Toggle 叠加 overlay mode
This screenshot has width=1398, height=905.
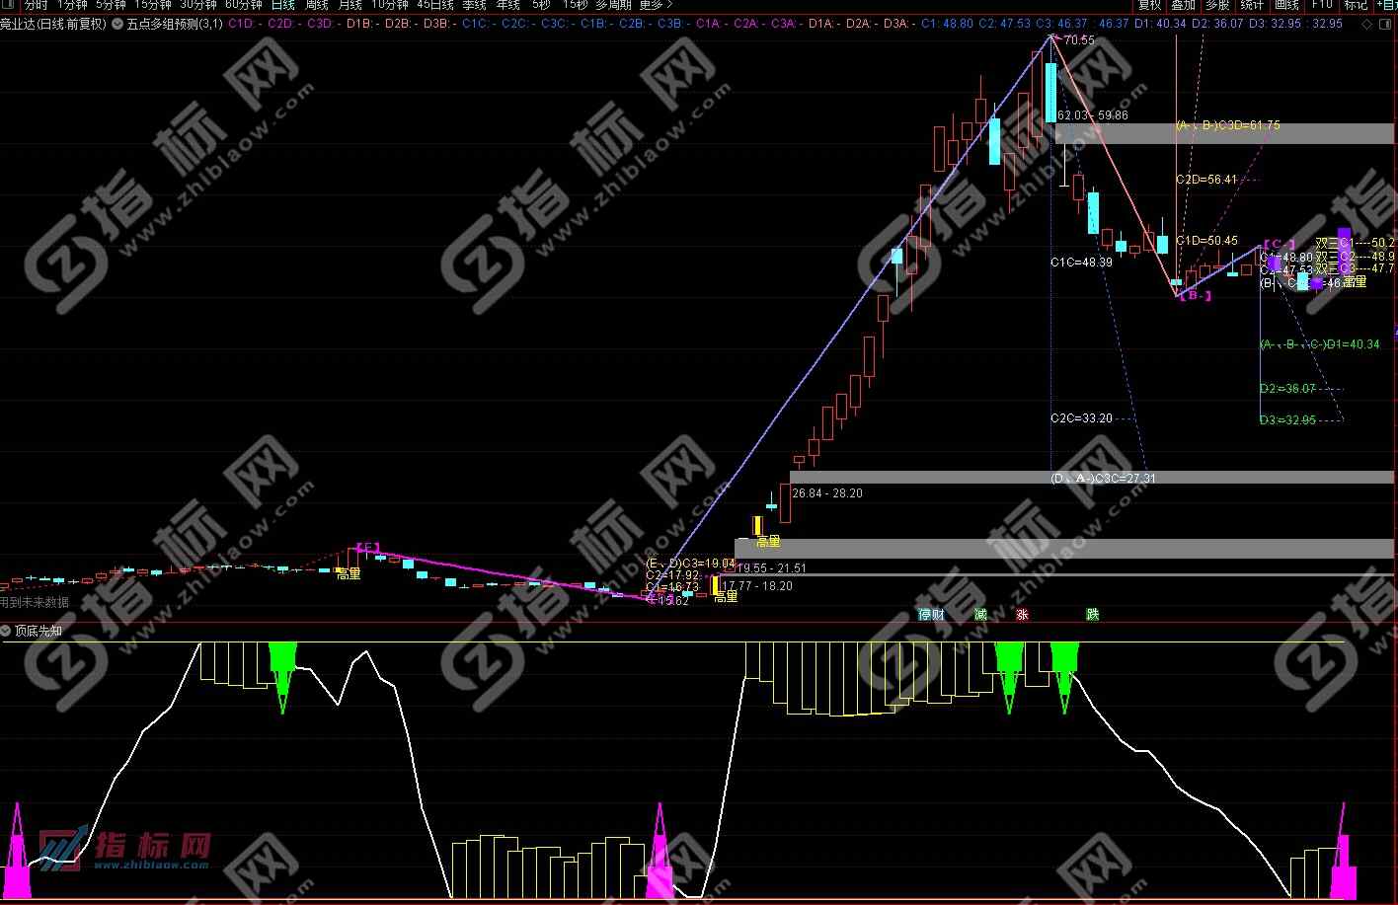click(1183, 5)
